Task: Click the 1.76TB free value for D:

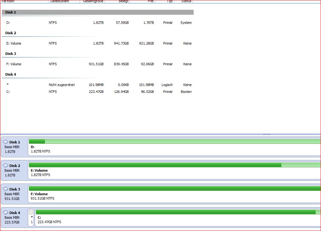Action: (x=148, y=23)
